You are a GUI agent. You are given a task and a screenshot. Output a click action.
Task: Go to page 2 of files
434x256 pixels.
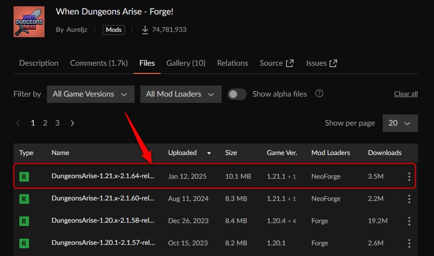click(45, 123)
